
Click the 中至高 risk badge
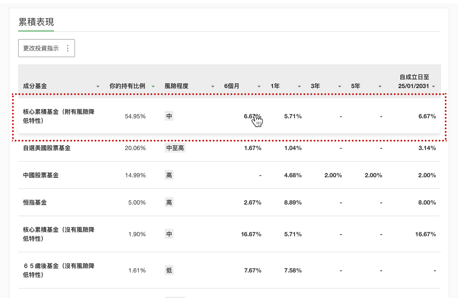pyautogui.click(x=175, y=148)
